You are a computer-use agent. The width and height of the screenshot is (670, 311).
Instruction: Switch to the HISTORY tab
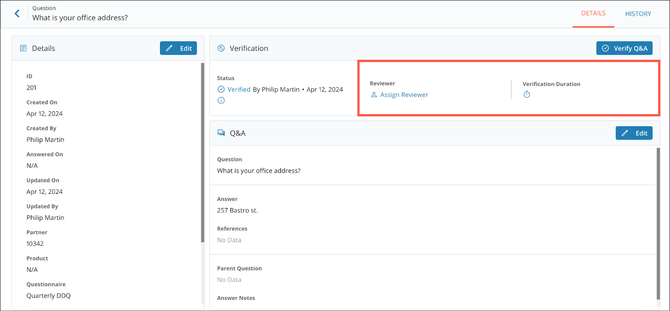tap(638, 14)
